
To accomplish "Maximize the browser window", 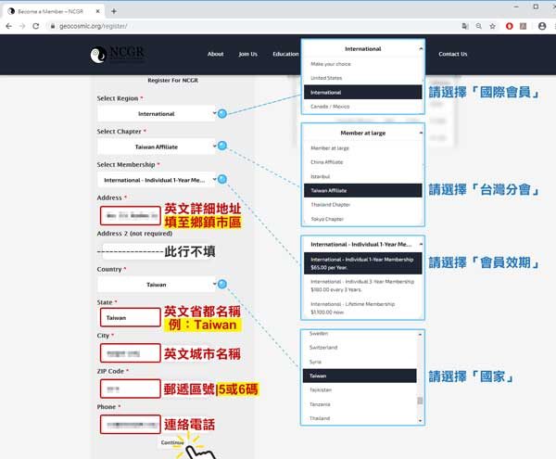I will click(536, 6).
